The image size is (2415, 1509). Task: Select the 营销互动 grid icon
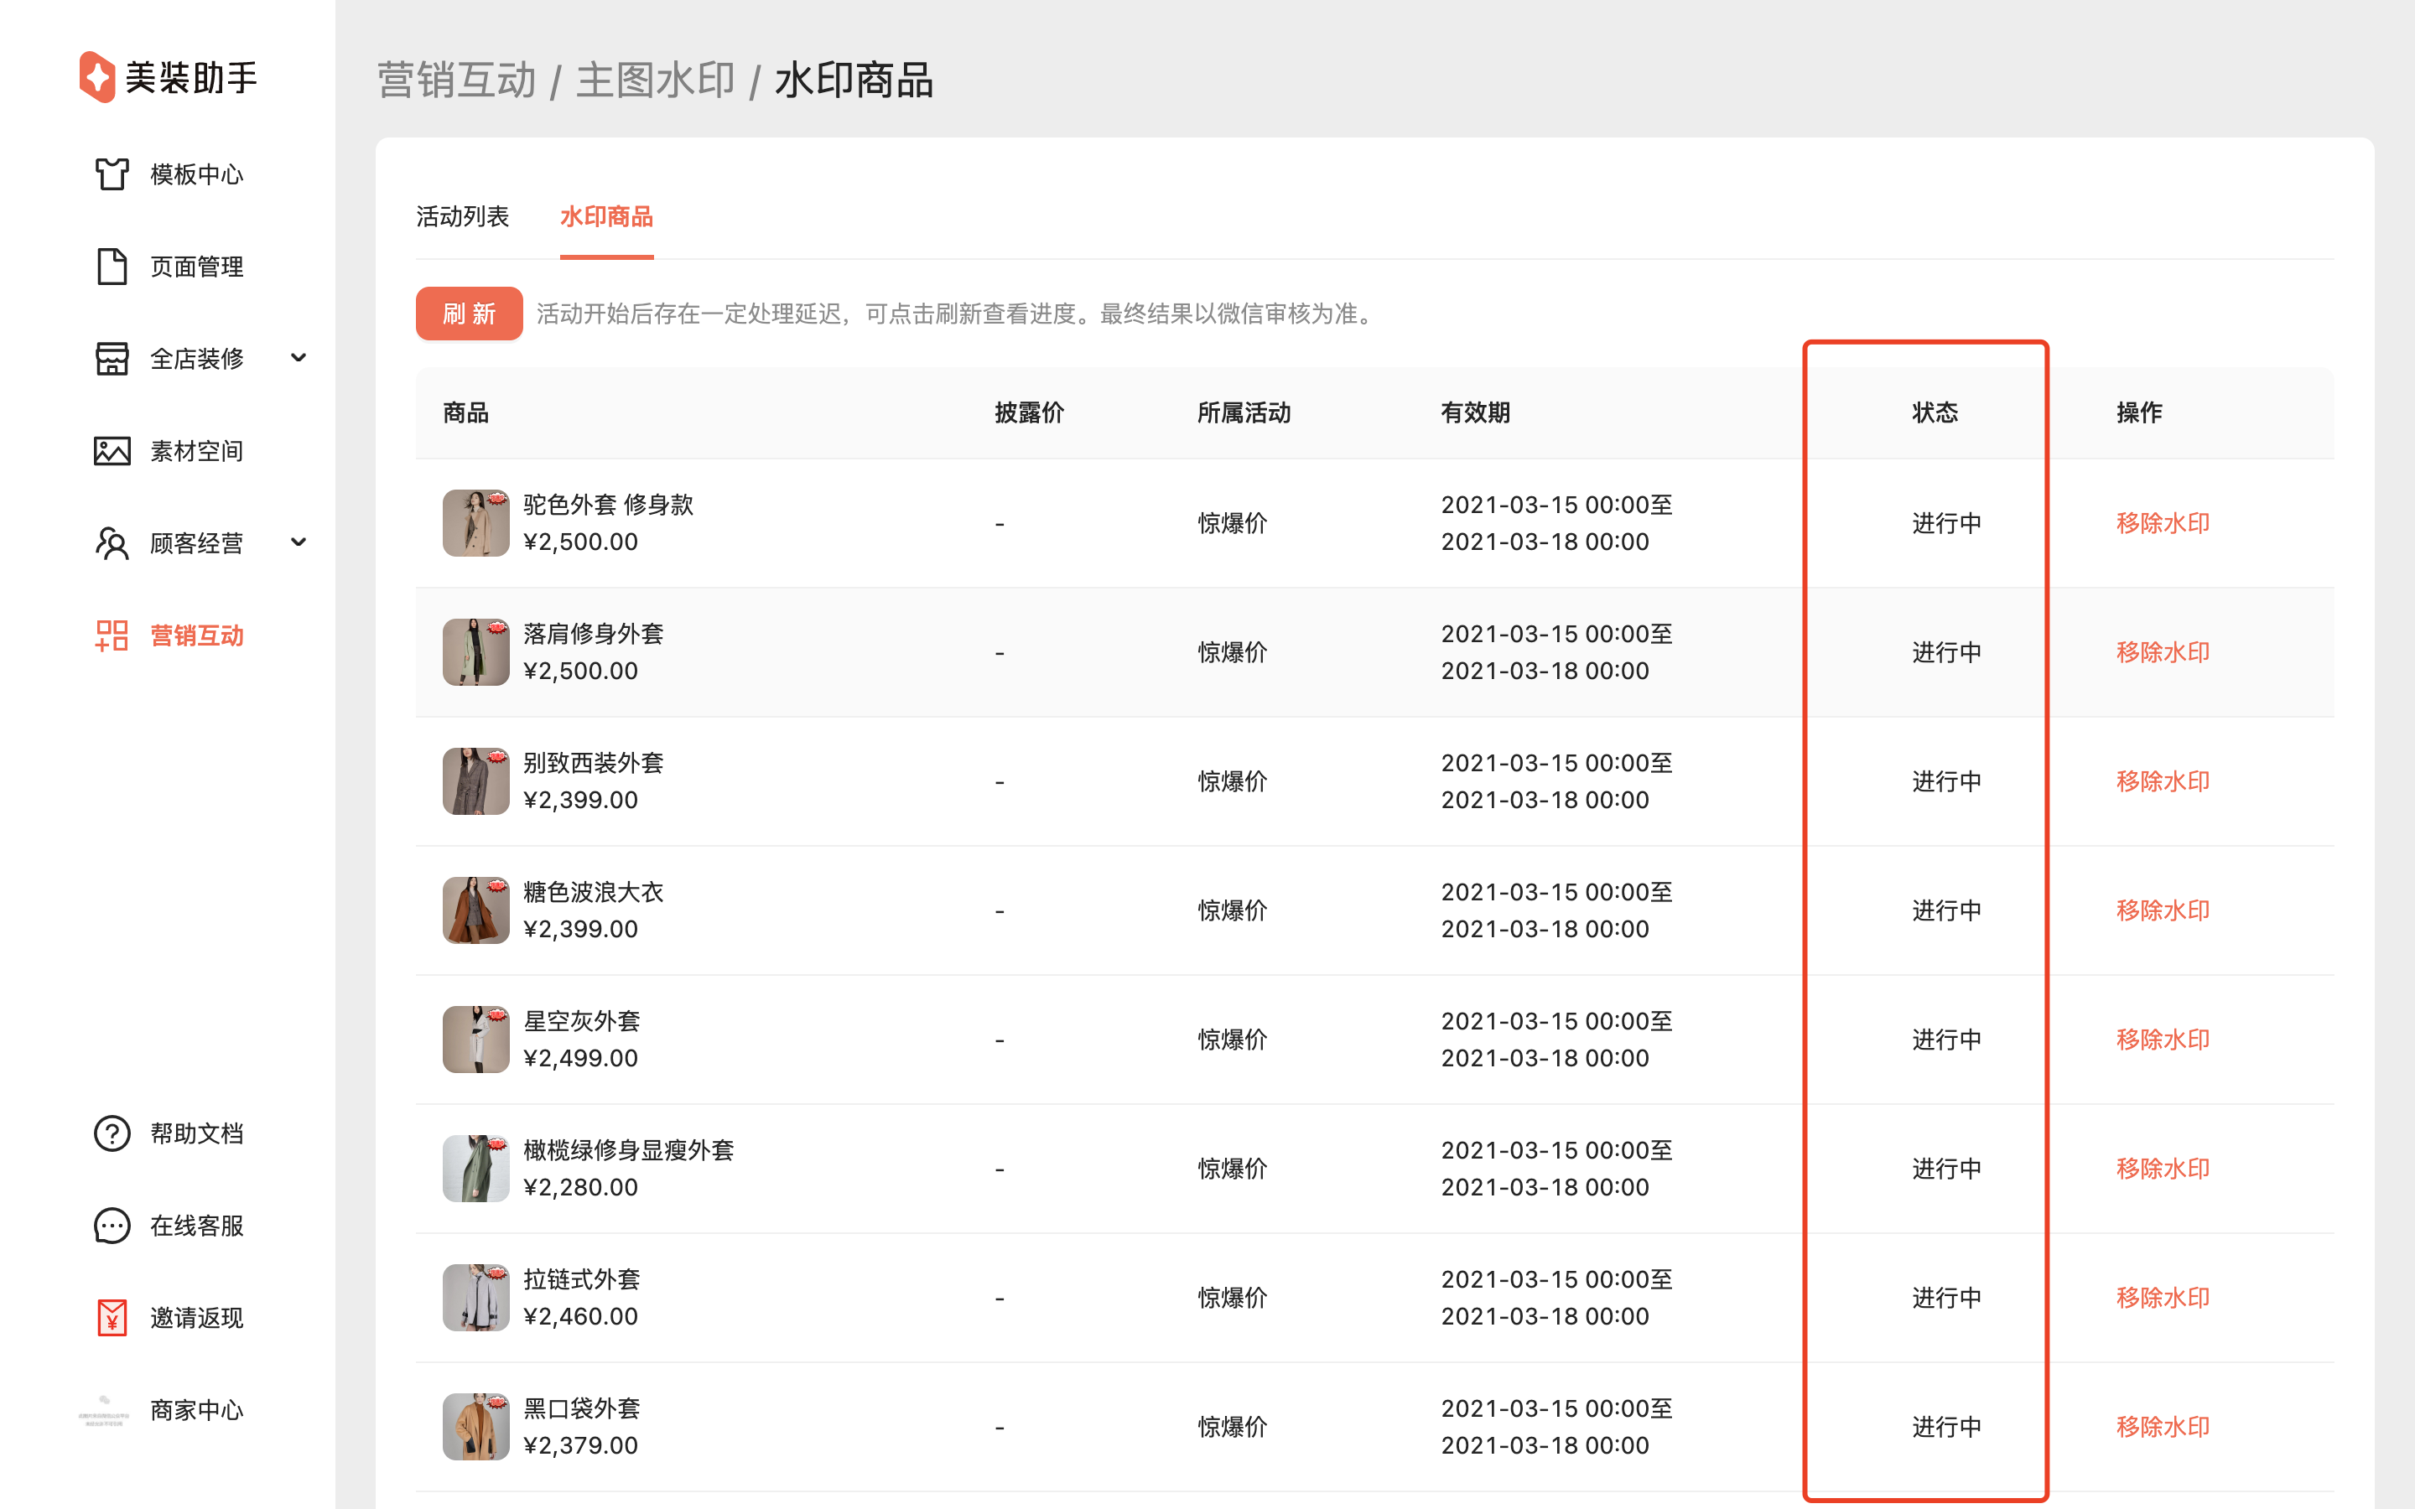pos(112,635)
